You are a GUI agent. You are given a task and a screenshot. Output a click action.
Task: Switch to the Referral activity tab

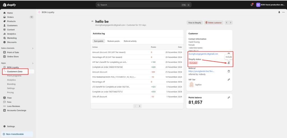(x=130, y=41)
